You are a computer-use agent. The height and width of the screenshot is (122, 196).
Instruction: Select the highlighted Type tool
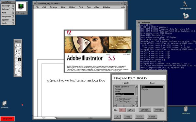click(20, 60)
